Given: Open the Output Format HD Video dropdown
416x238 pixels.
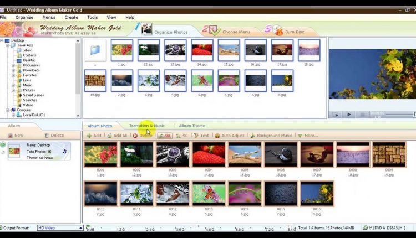Looking at the screenshot, I should tap(60, 227).
